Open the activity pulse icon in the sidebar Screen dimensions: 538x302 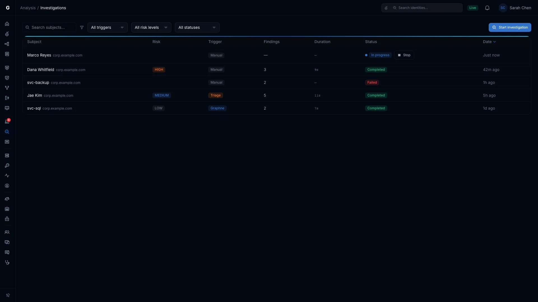click(7, 176)
